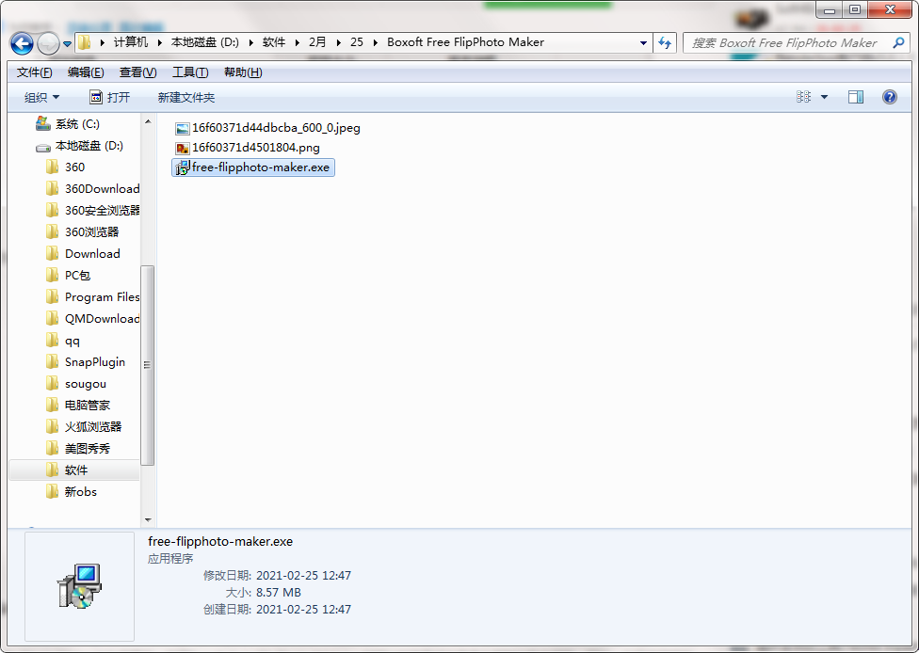Click the navigation pane scrollbar thumb
The height and width of the screenshot is (653, 919).
[148, 365]
